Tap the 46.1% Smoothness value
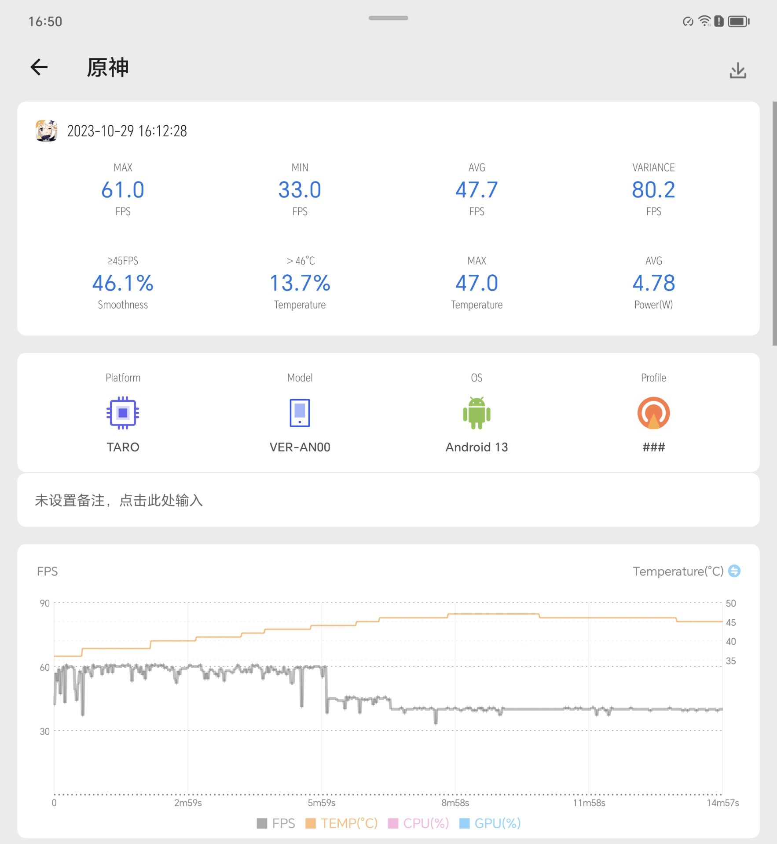The image size is (777, 844). (123, 283)
